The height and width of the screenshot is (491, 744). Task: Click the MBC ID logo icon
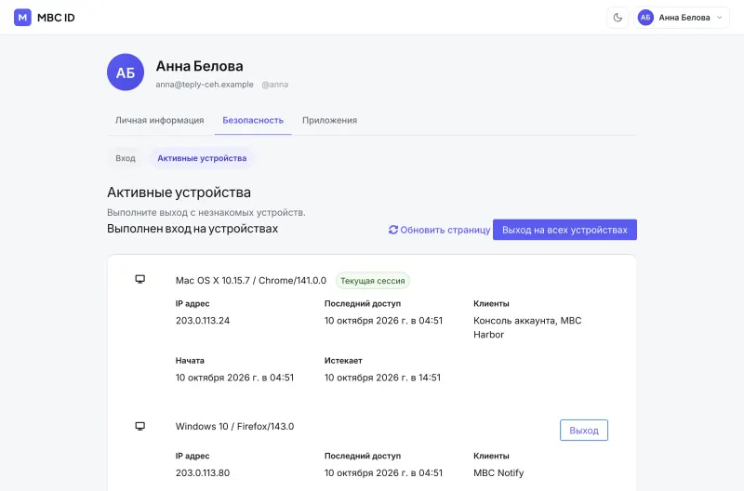click(x=22, y=18)
